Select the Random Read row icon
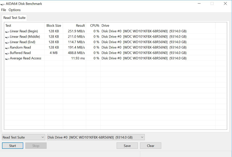Viewport: 232px width, 157px height. click(x=7, y=48)
